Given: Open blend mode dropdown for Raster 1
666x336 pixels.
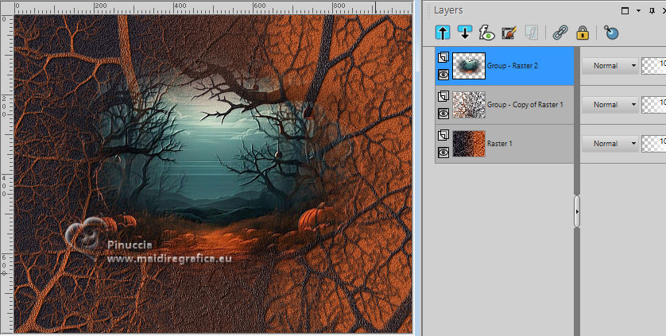Looking at the screenshot, I should [610, 144].
